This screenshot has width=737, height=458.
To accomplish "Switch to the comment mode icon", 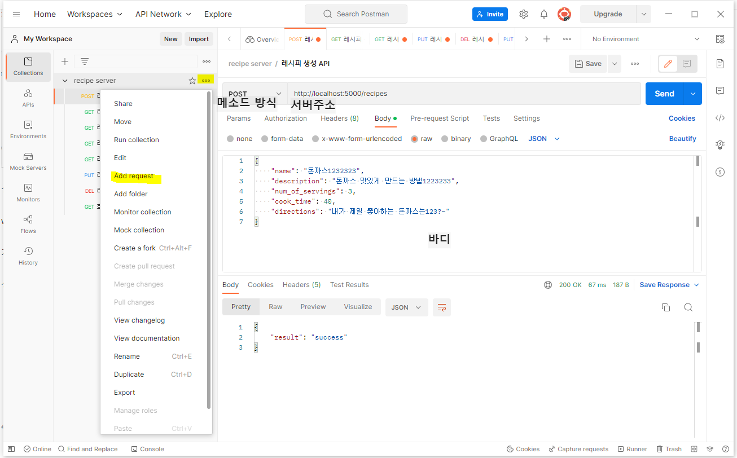I will tap(687, 64).
